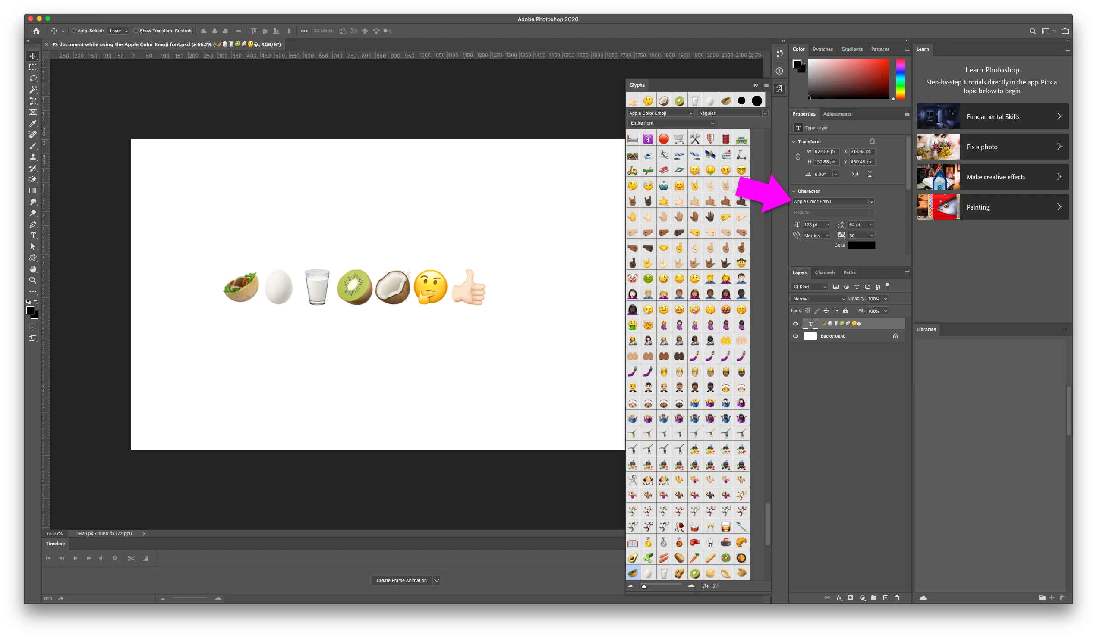
Task: Switch to the Channels tab
Action: point(825,273)
